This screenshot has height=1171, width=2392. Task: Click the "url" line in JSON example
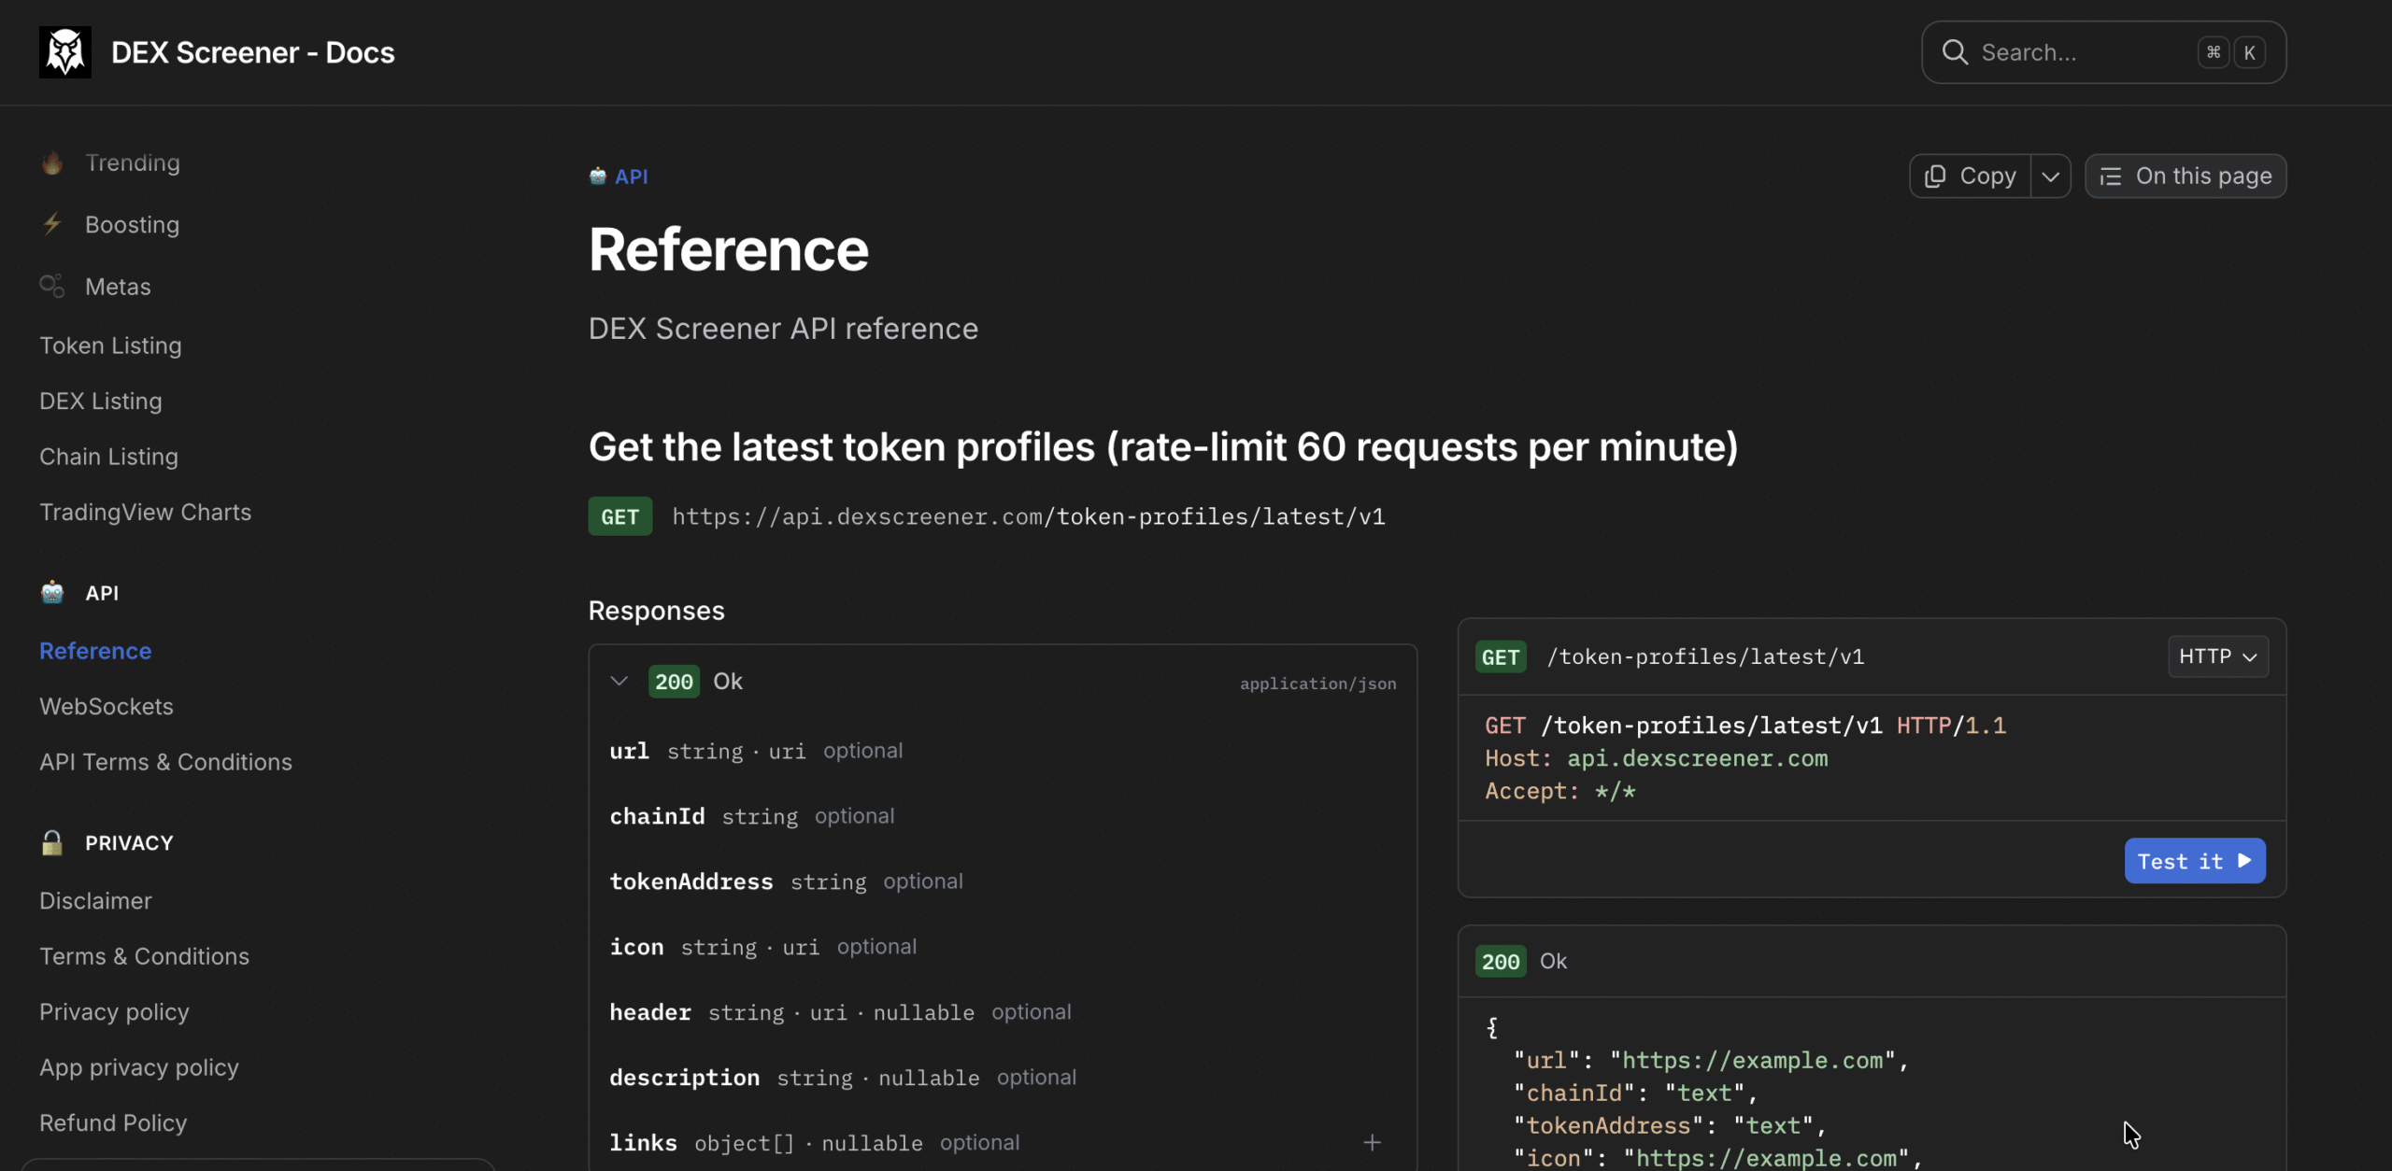[1711, 1061]
